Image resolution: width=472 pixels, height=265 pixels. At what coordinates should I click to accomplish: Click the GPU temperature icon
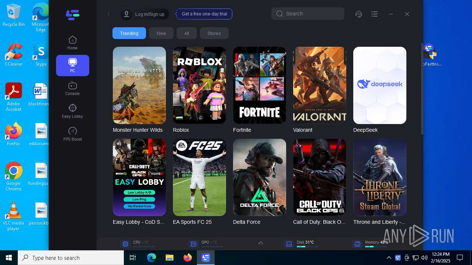pos(193,244)
